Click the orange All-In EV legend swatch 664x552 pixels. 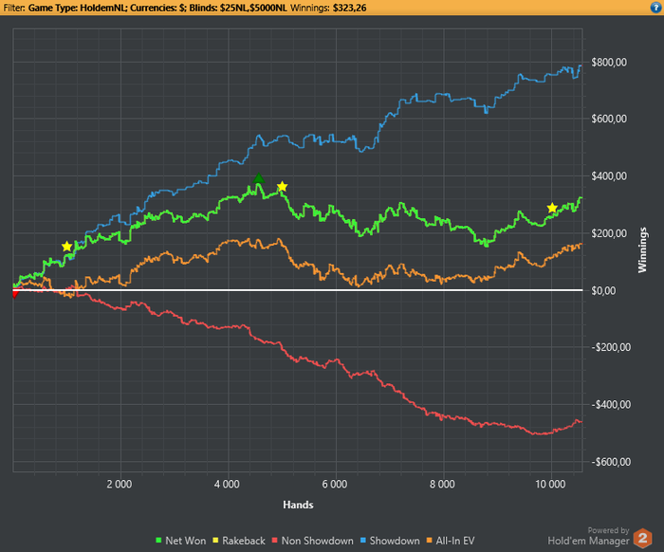point(430,541)
